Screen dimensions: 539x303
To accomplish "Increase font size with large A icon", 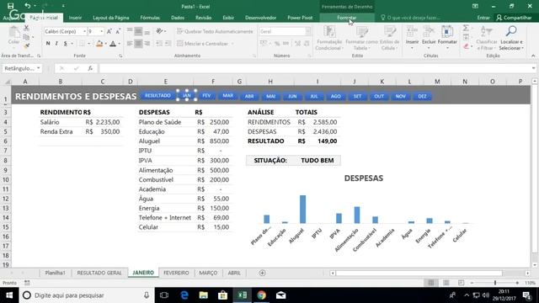I will point(109,31).
